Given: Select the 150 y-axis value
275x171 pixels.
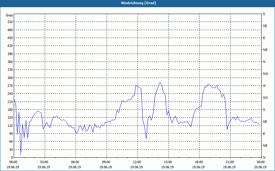Looking at the screenshot, I should pos(10,118).
